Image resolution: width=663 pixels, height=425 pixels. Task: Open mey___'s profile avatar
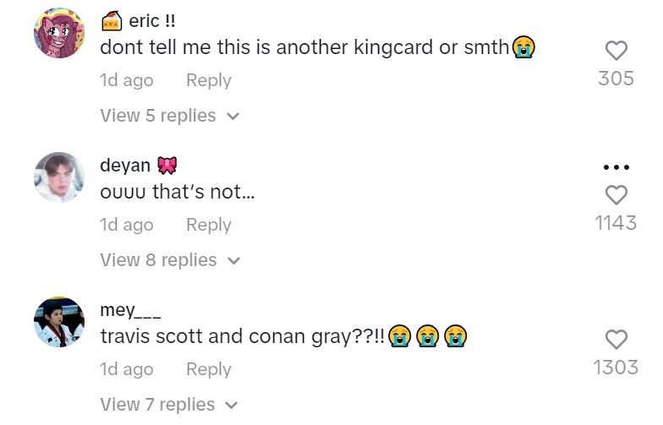click(x=59, y=322)
